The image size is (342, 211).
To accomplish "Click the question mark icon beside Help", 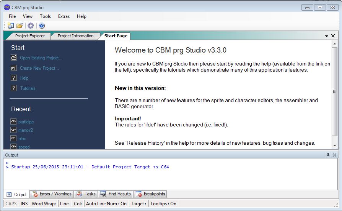I will (13, 78).
